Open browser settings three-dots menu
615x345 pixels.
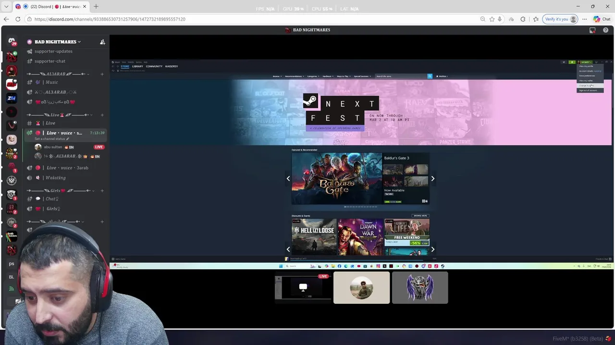(584, 19)
